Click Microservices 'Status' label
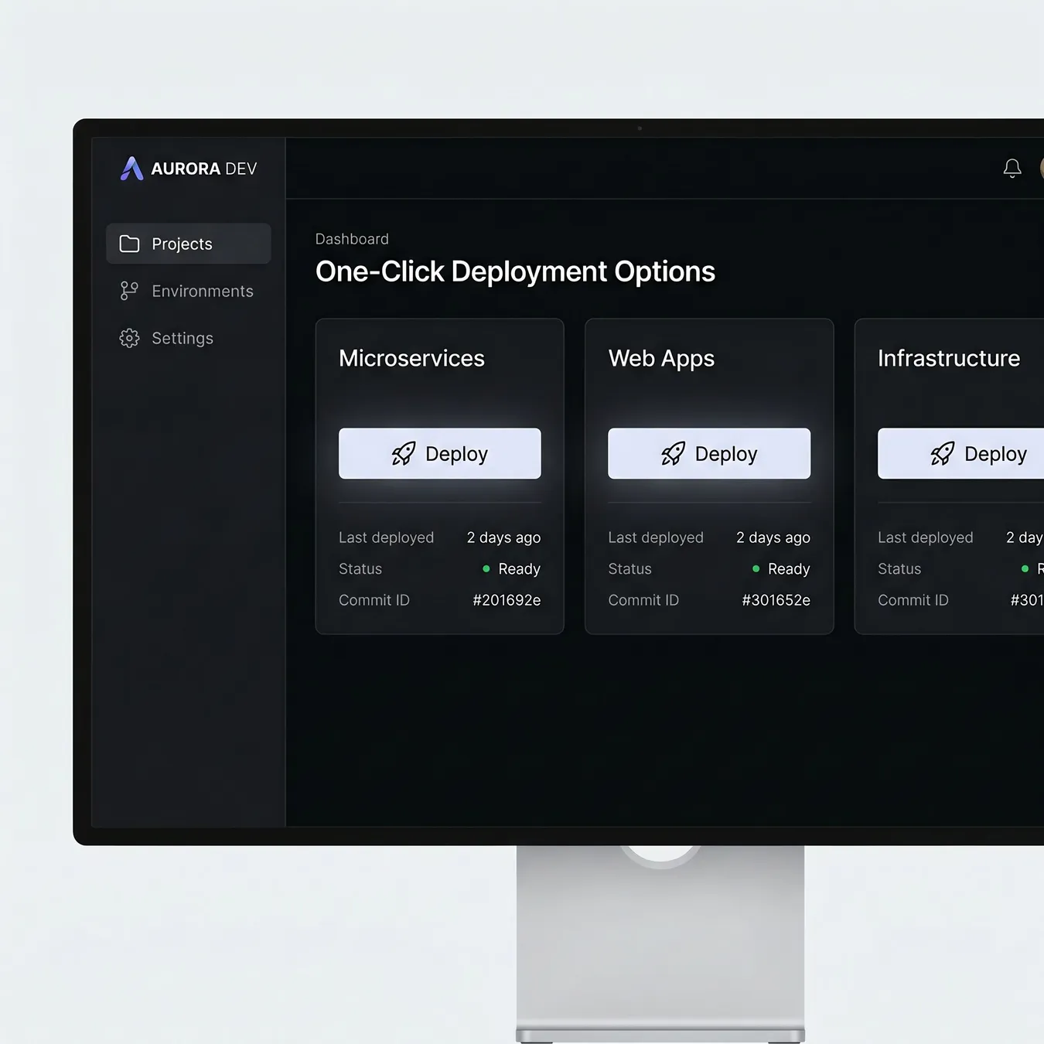This screenshot has height=1044, width=1044. click(x=360, y=569)
